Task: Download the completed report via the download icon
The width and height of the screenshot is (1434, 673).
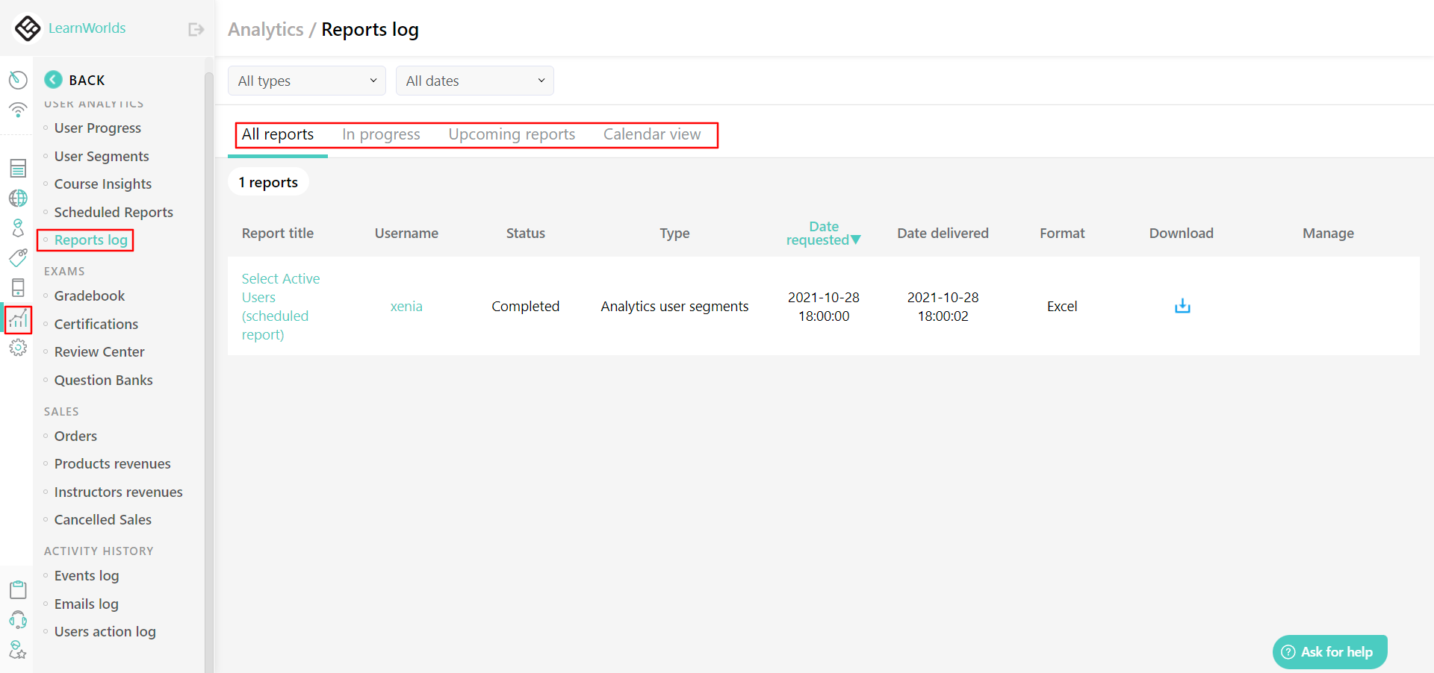Action: coord(1181,306)
